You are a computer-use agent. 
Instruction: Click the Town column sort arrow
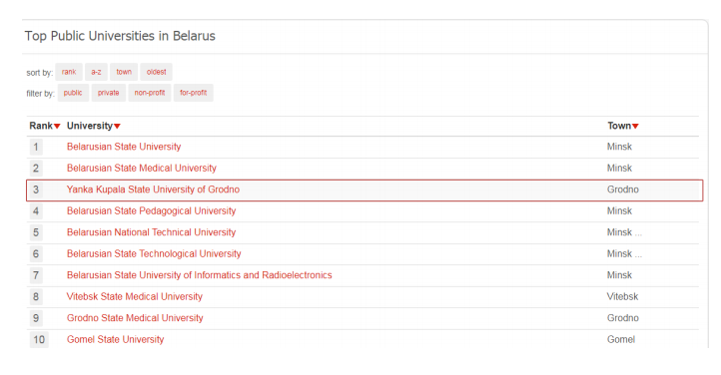(635, 127)
